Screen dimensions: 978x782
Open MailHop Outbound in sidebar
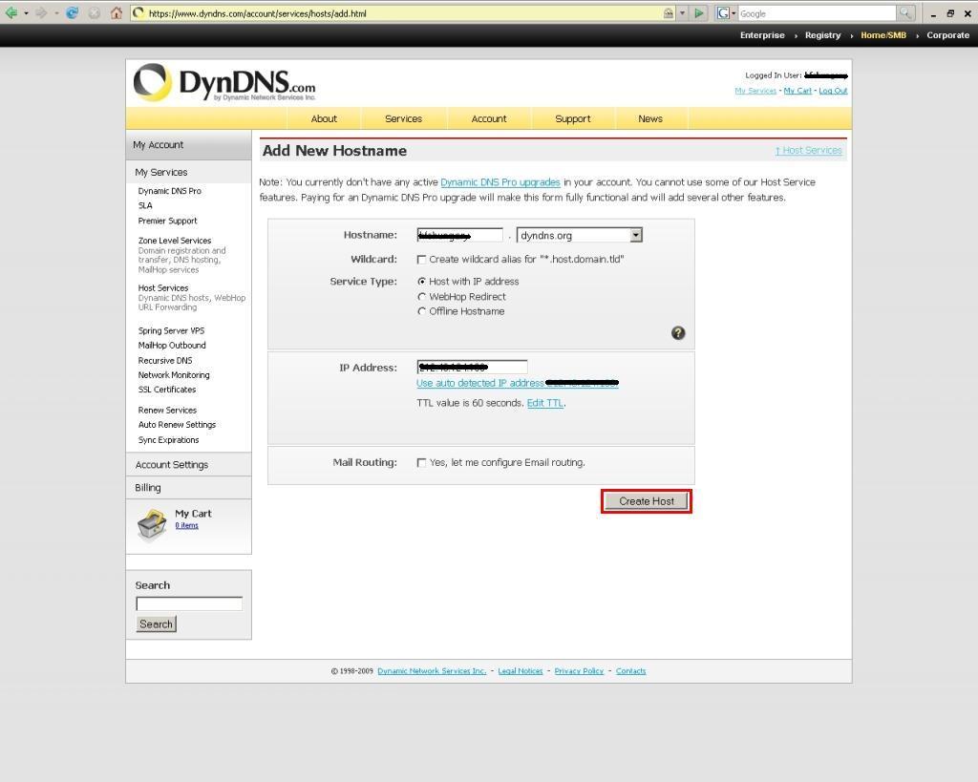click(172, 345)
